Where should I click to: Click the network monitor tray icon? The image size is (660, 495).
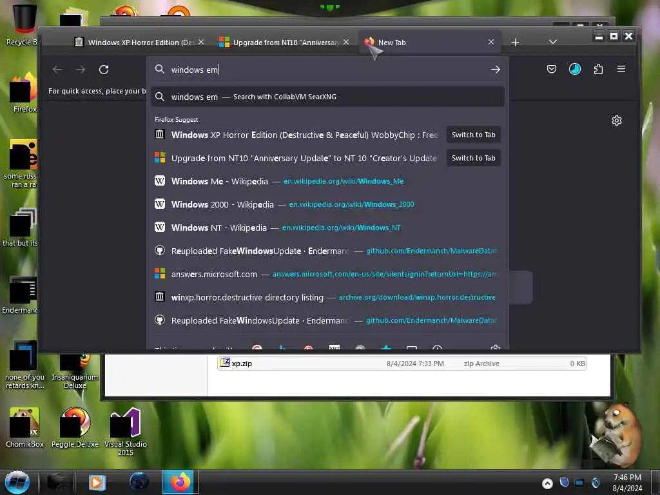(x=579, y=482)
